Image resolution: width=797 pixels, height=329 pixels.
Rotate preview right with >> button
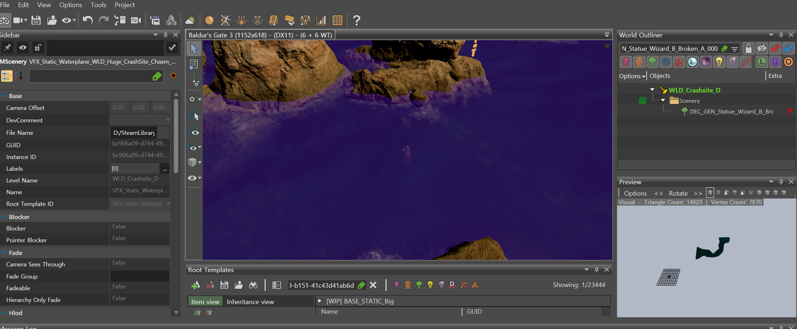(x=698, y=193)
